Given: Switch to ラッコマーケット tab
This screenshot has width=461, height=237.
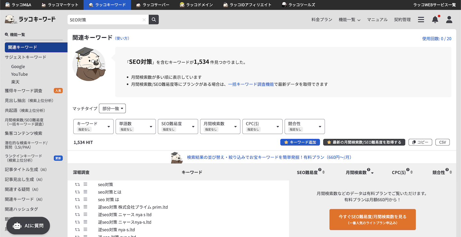Looking at the screenshot, I should pyautogui.click(x=60, y=5).
